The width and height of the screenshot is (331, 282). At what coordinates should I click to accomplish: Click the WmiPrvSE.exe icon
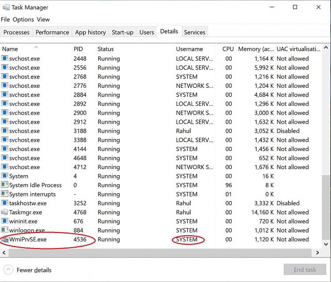(5, 239)
